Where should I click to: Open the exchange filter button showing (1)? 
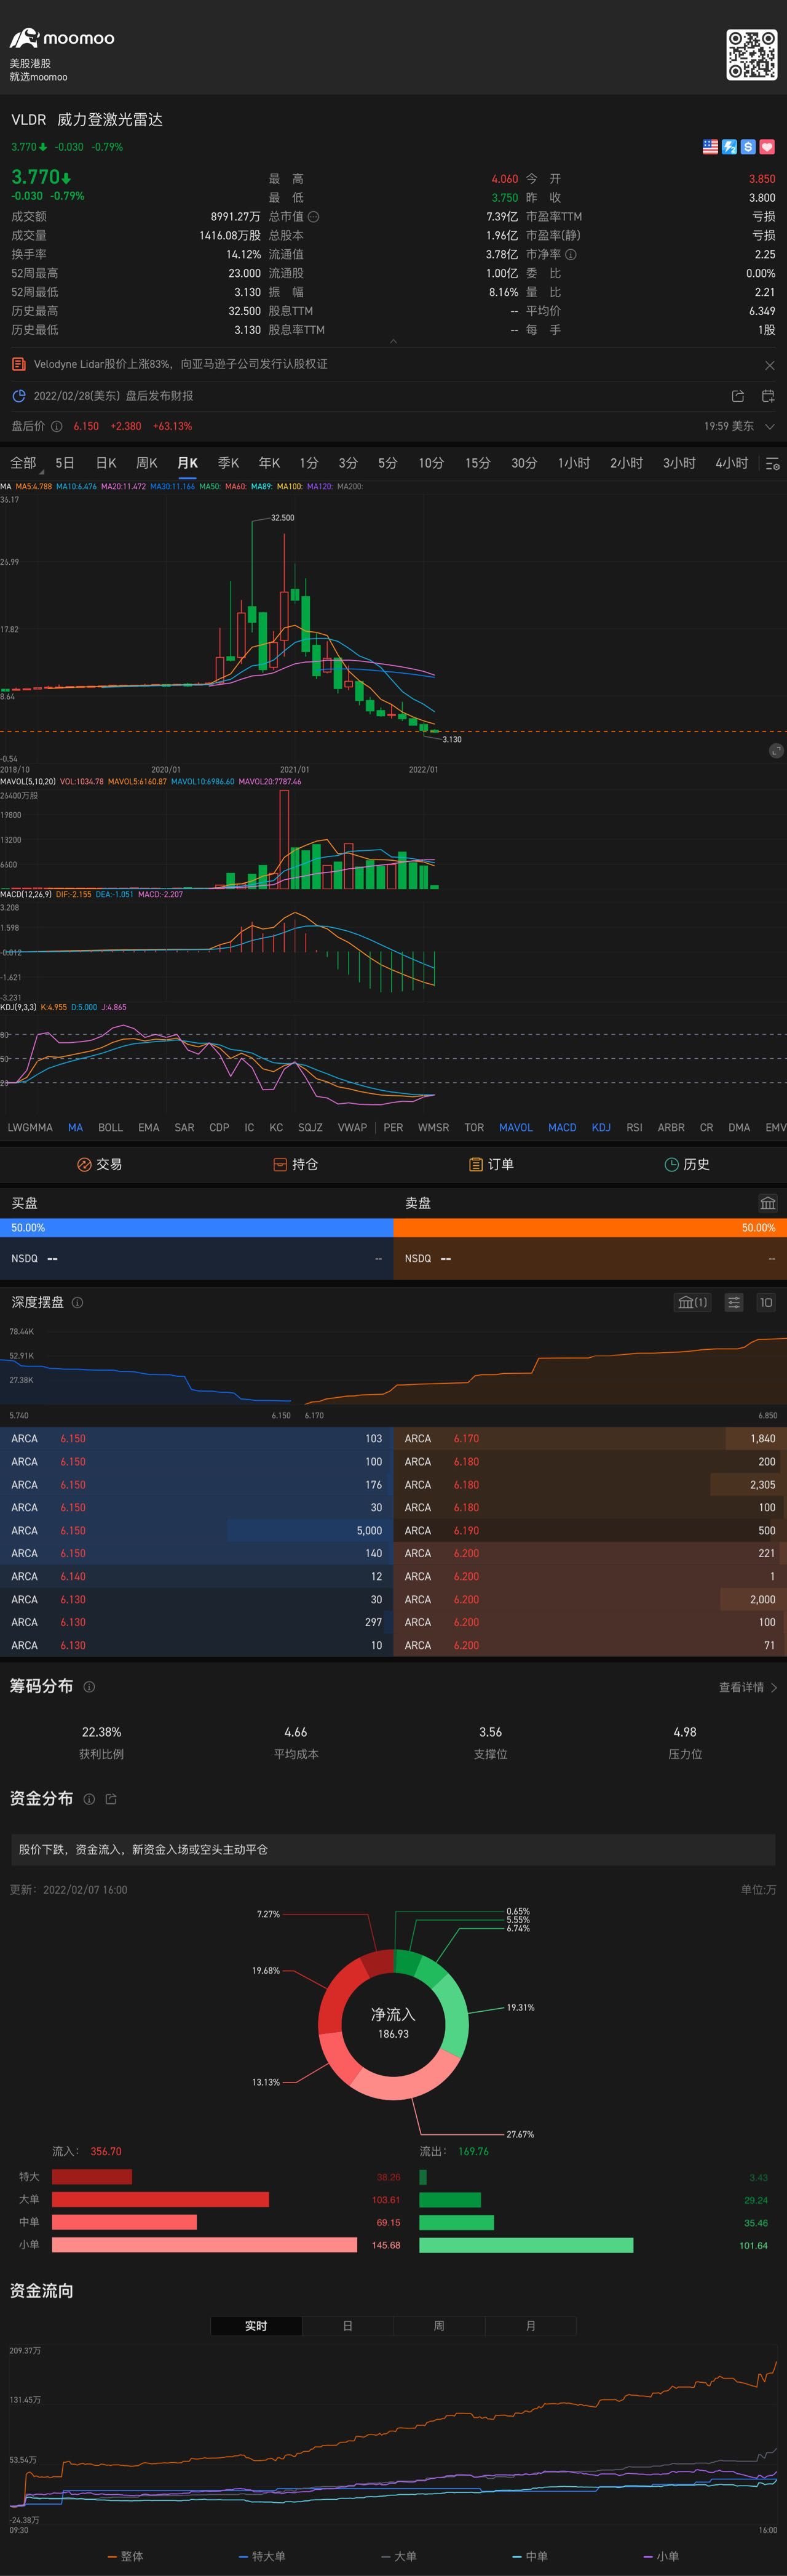pos(692,1302)
